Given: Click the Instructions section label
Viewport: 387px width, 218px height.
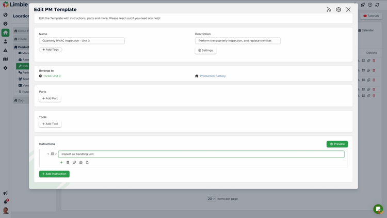Looking at the screenshot, I should tap(47, 144).
